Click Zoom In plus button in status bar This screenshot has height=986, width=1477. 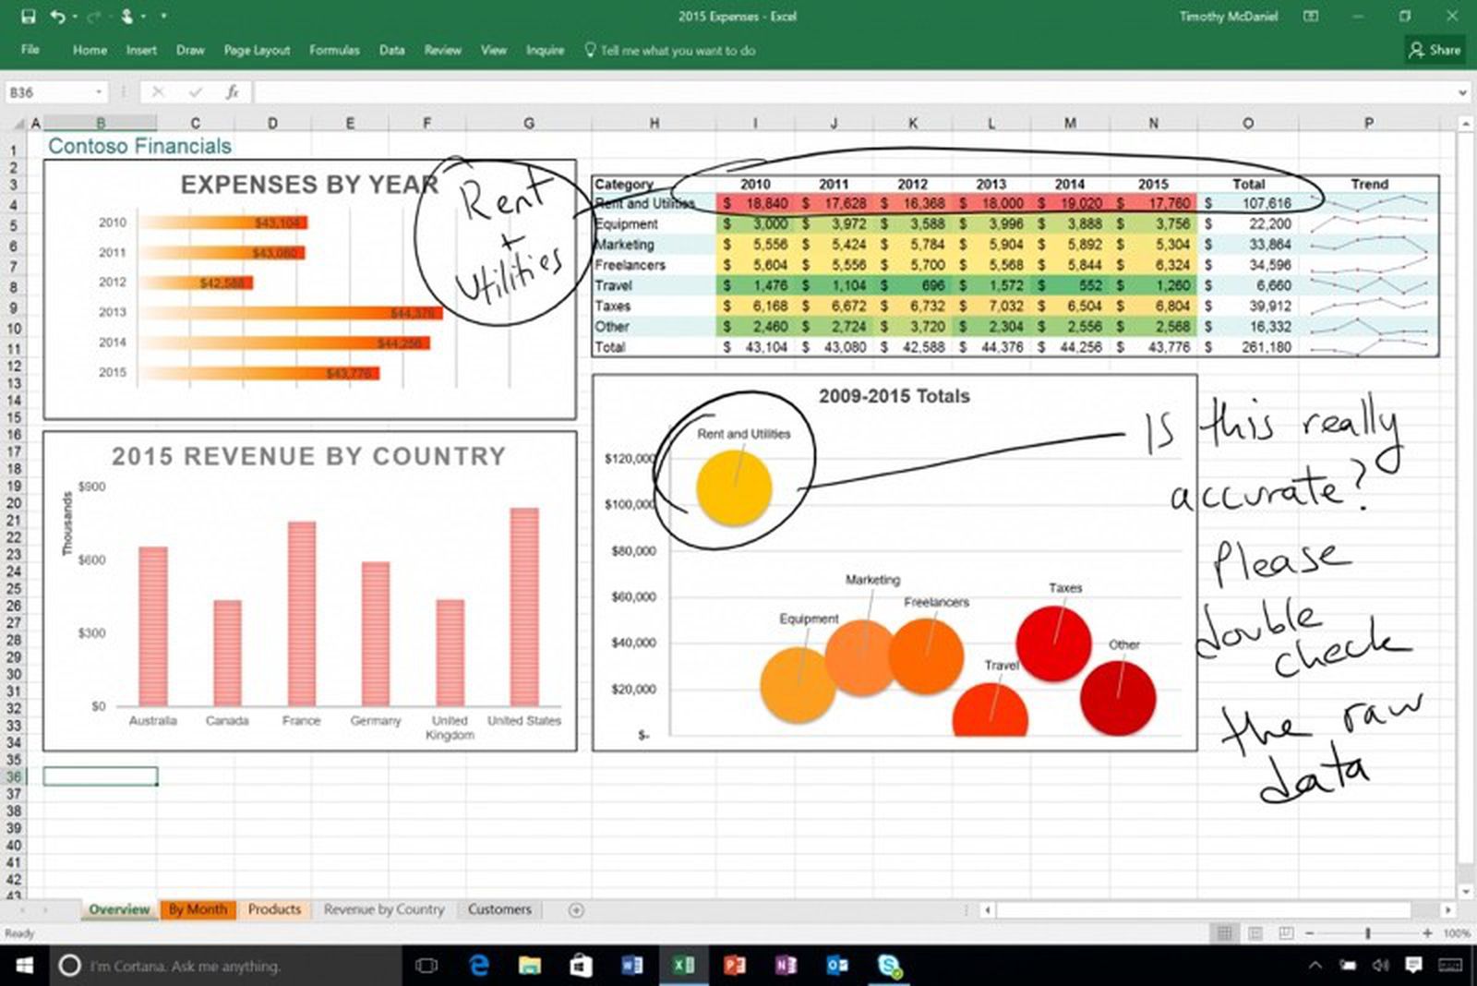coord(1428,933)
